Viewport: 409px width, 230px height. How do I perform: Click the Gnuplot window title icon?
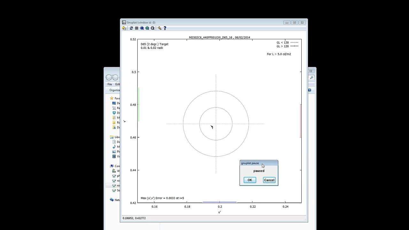124,22
